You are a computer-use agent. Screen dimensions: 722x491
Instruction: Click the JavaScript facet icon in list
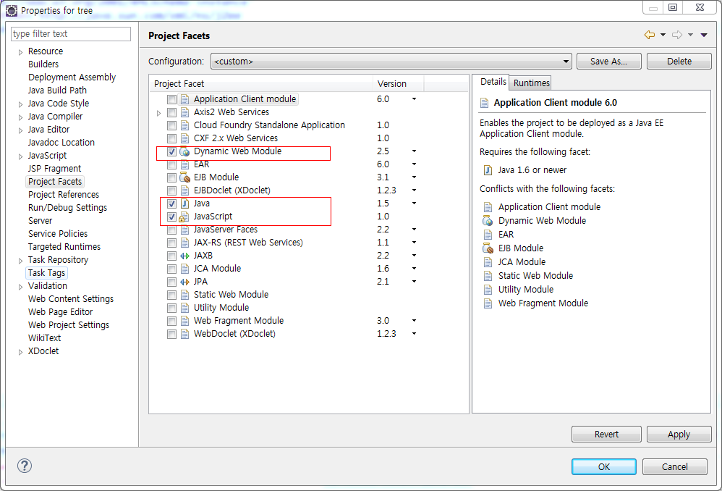coord(184,217)
